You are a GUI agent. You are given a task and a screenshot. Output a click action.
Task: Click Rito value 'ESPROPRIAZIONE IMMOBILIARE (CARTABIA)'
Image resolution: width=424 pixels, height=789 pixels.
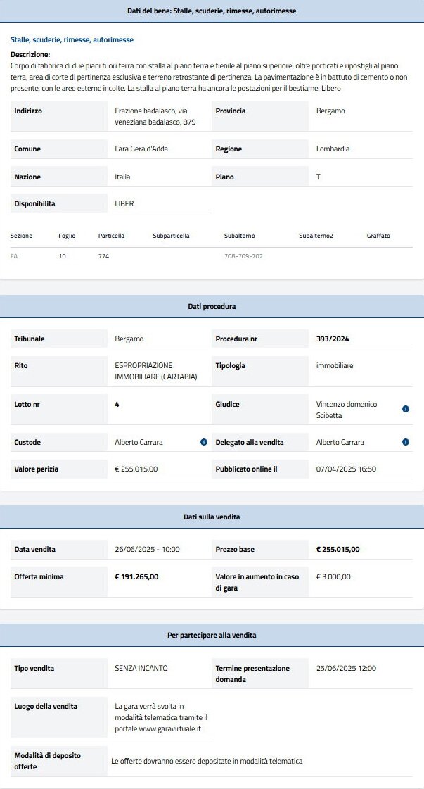click(x=156, y=371)
